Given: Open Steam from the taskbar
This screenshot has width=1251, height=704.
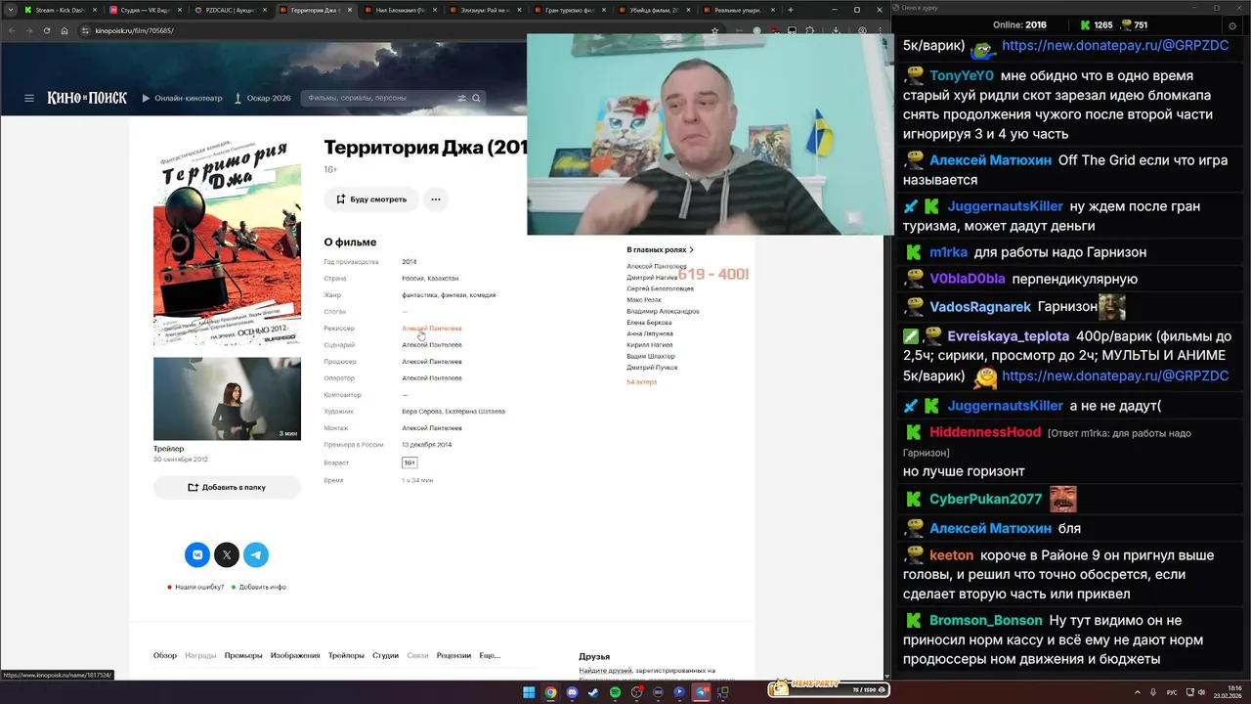Looking at the screenshot, I should point(593,692).
